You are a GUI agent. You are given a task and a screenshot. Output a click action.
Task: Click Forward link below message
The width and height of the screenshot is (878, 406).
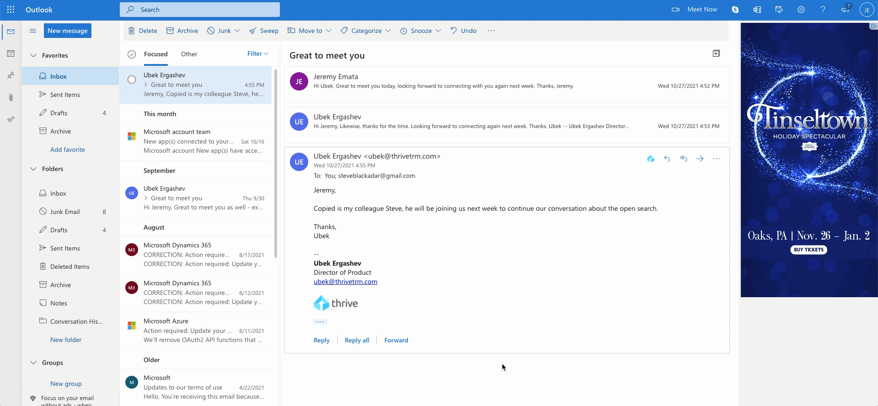point(396,340)
